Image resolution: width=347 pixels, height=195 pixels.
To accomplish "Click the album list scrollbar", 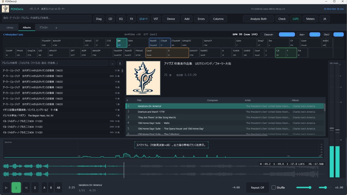I will coord(122,71).
